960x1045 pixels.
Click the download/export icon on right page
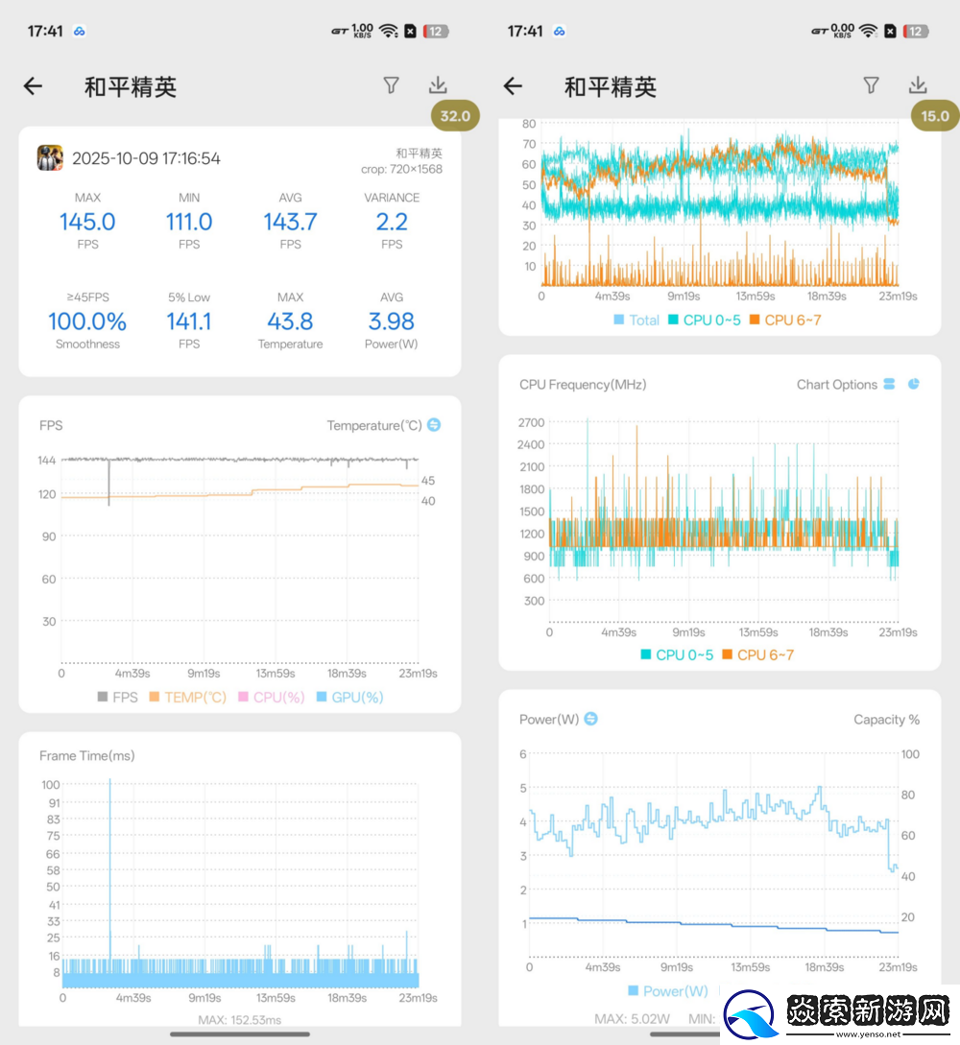click(918, 84)
